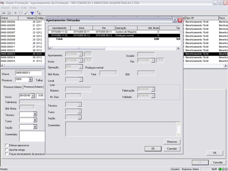Click the help question mark in dialog title

(x=175, y=20)
